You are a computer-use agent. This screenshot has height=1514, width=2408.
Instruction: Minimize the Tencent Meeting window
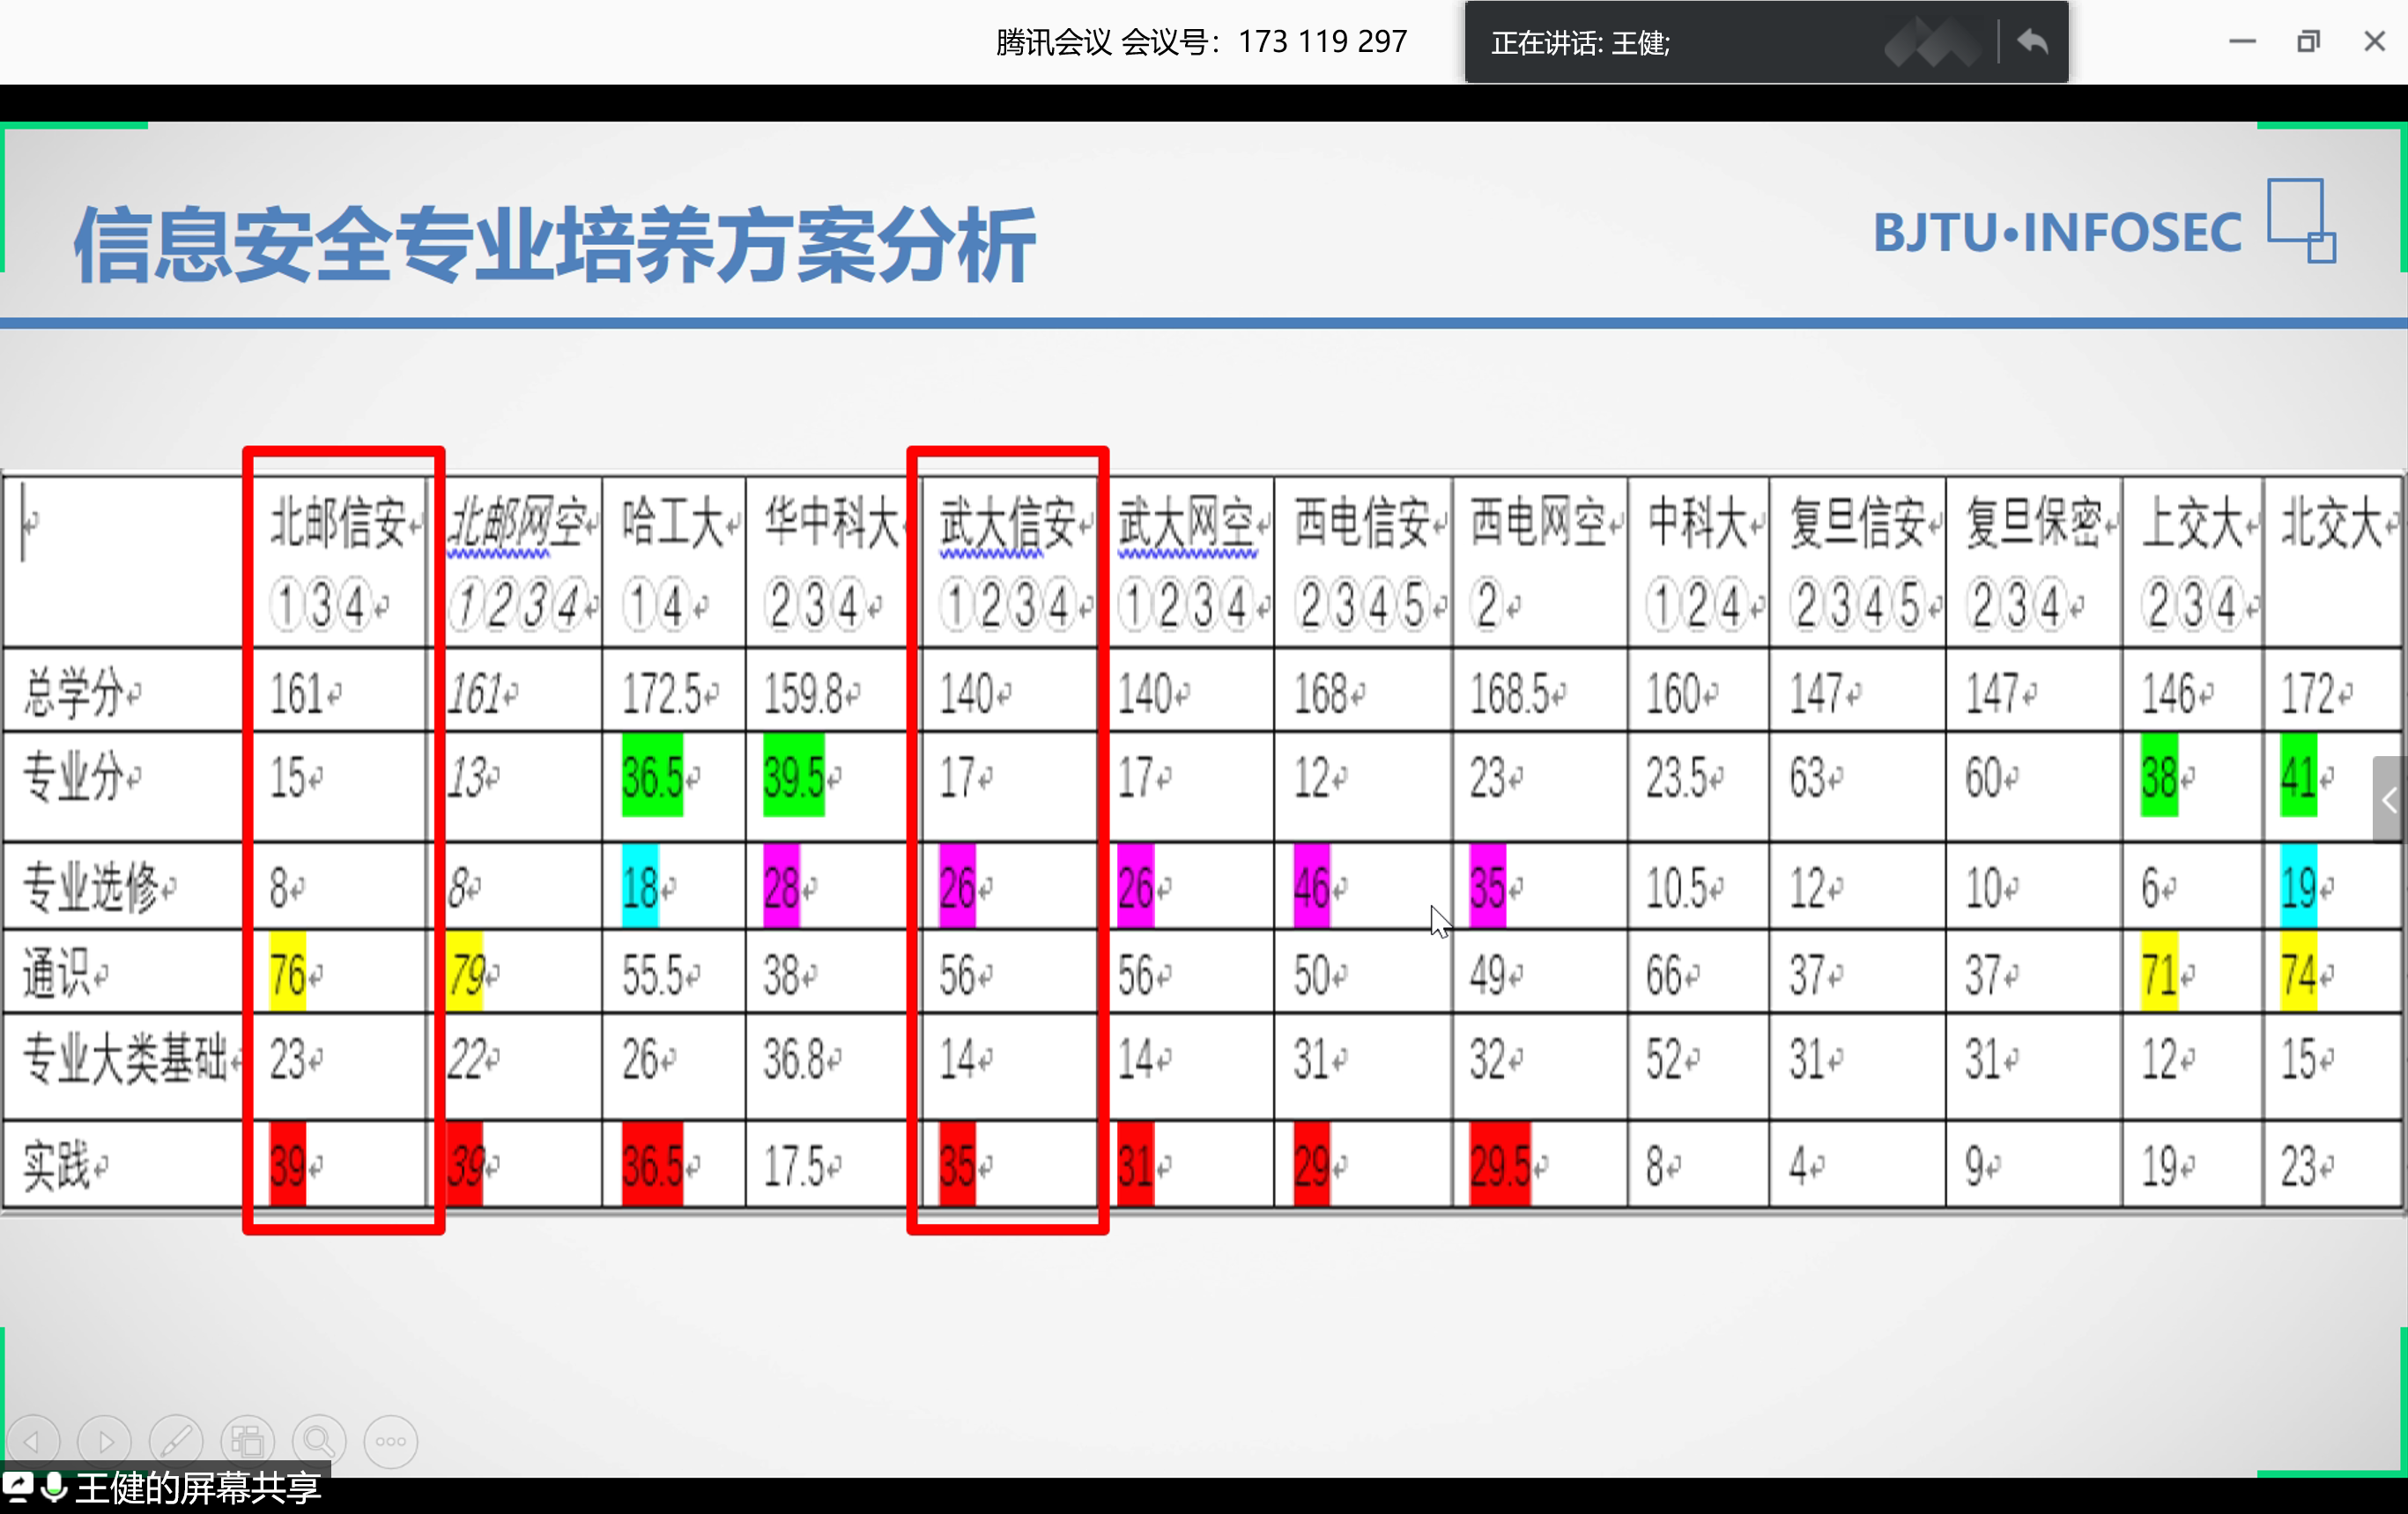pos(2242,42)
